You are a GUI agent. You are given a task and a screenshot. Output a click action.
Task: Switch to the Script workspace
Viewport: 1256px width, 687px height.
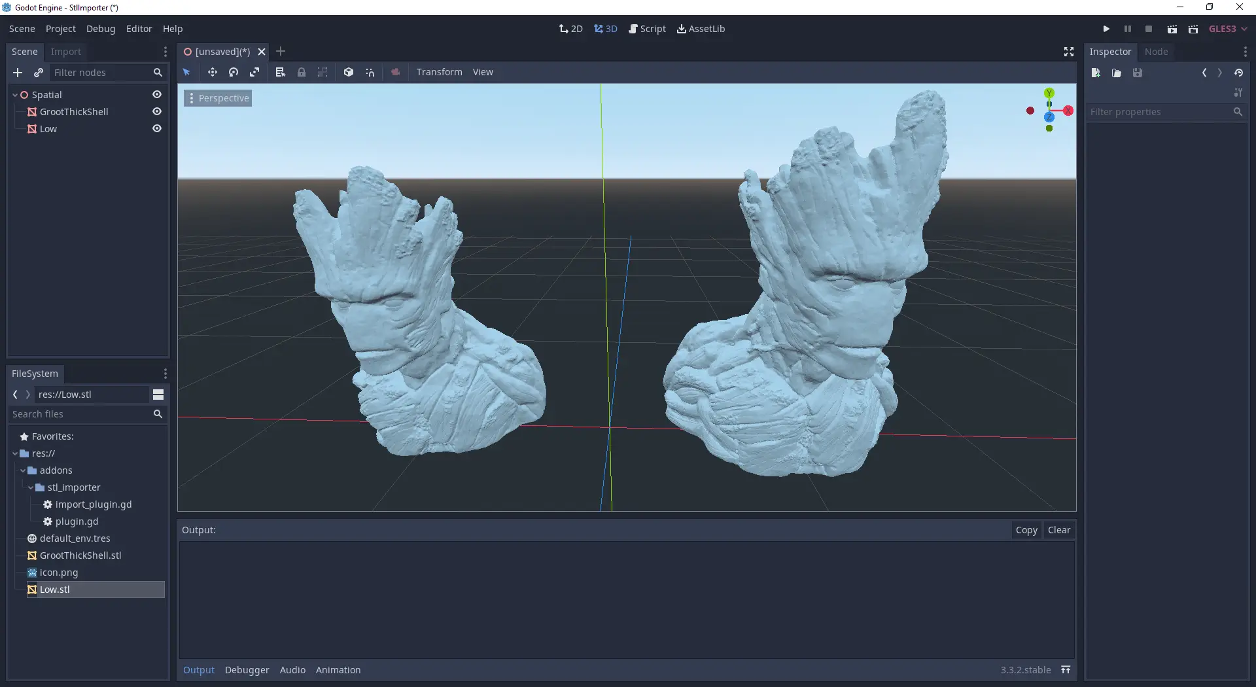[x=647, y=29]
